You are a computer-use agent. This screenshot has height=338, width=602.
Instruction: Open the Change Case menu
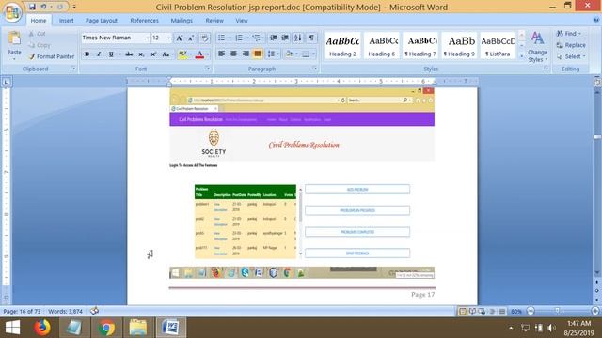pos(167,54)
